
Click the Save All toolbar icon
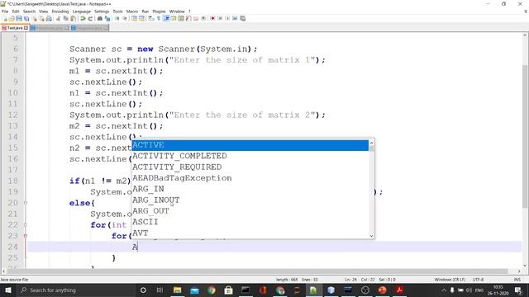[26, 18]
